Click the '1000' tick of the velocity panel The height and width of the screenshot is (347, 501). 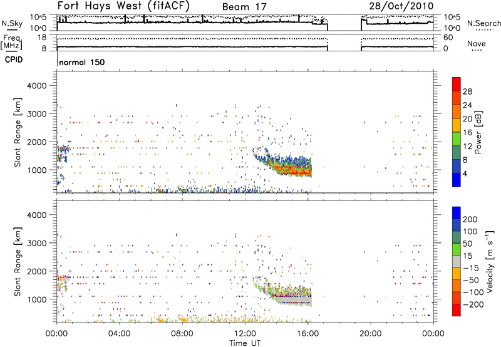(x=37, y=299)
